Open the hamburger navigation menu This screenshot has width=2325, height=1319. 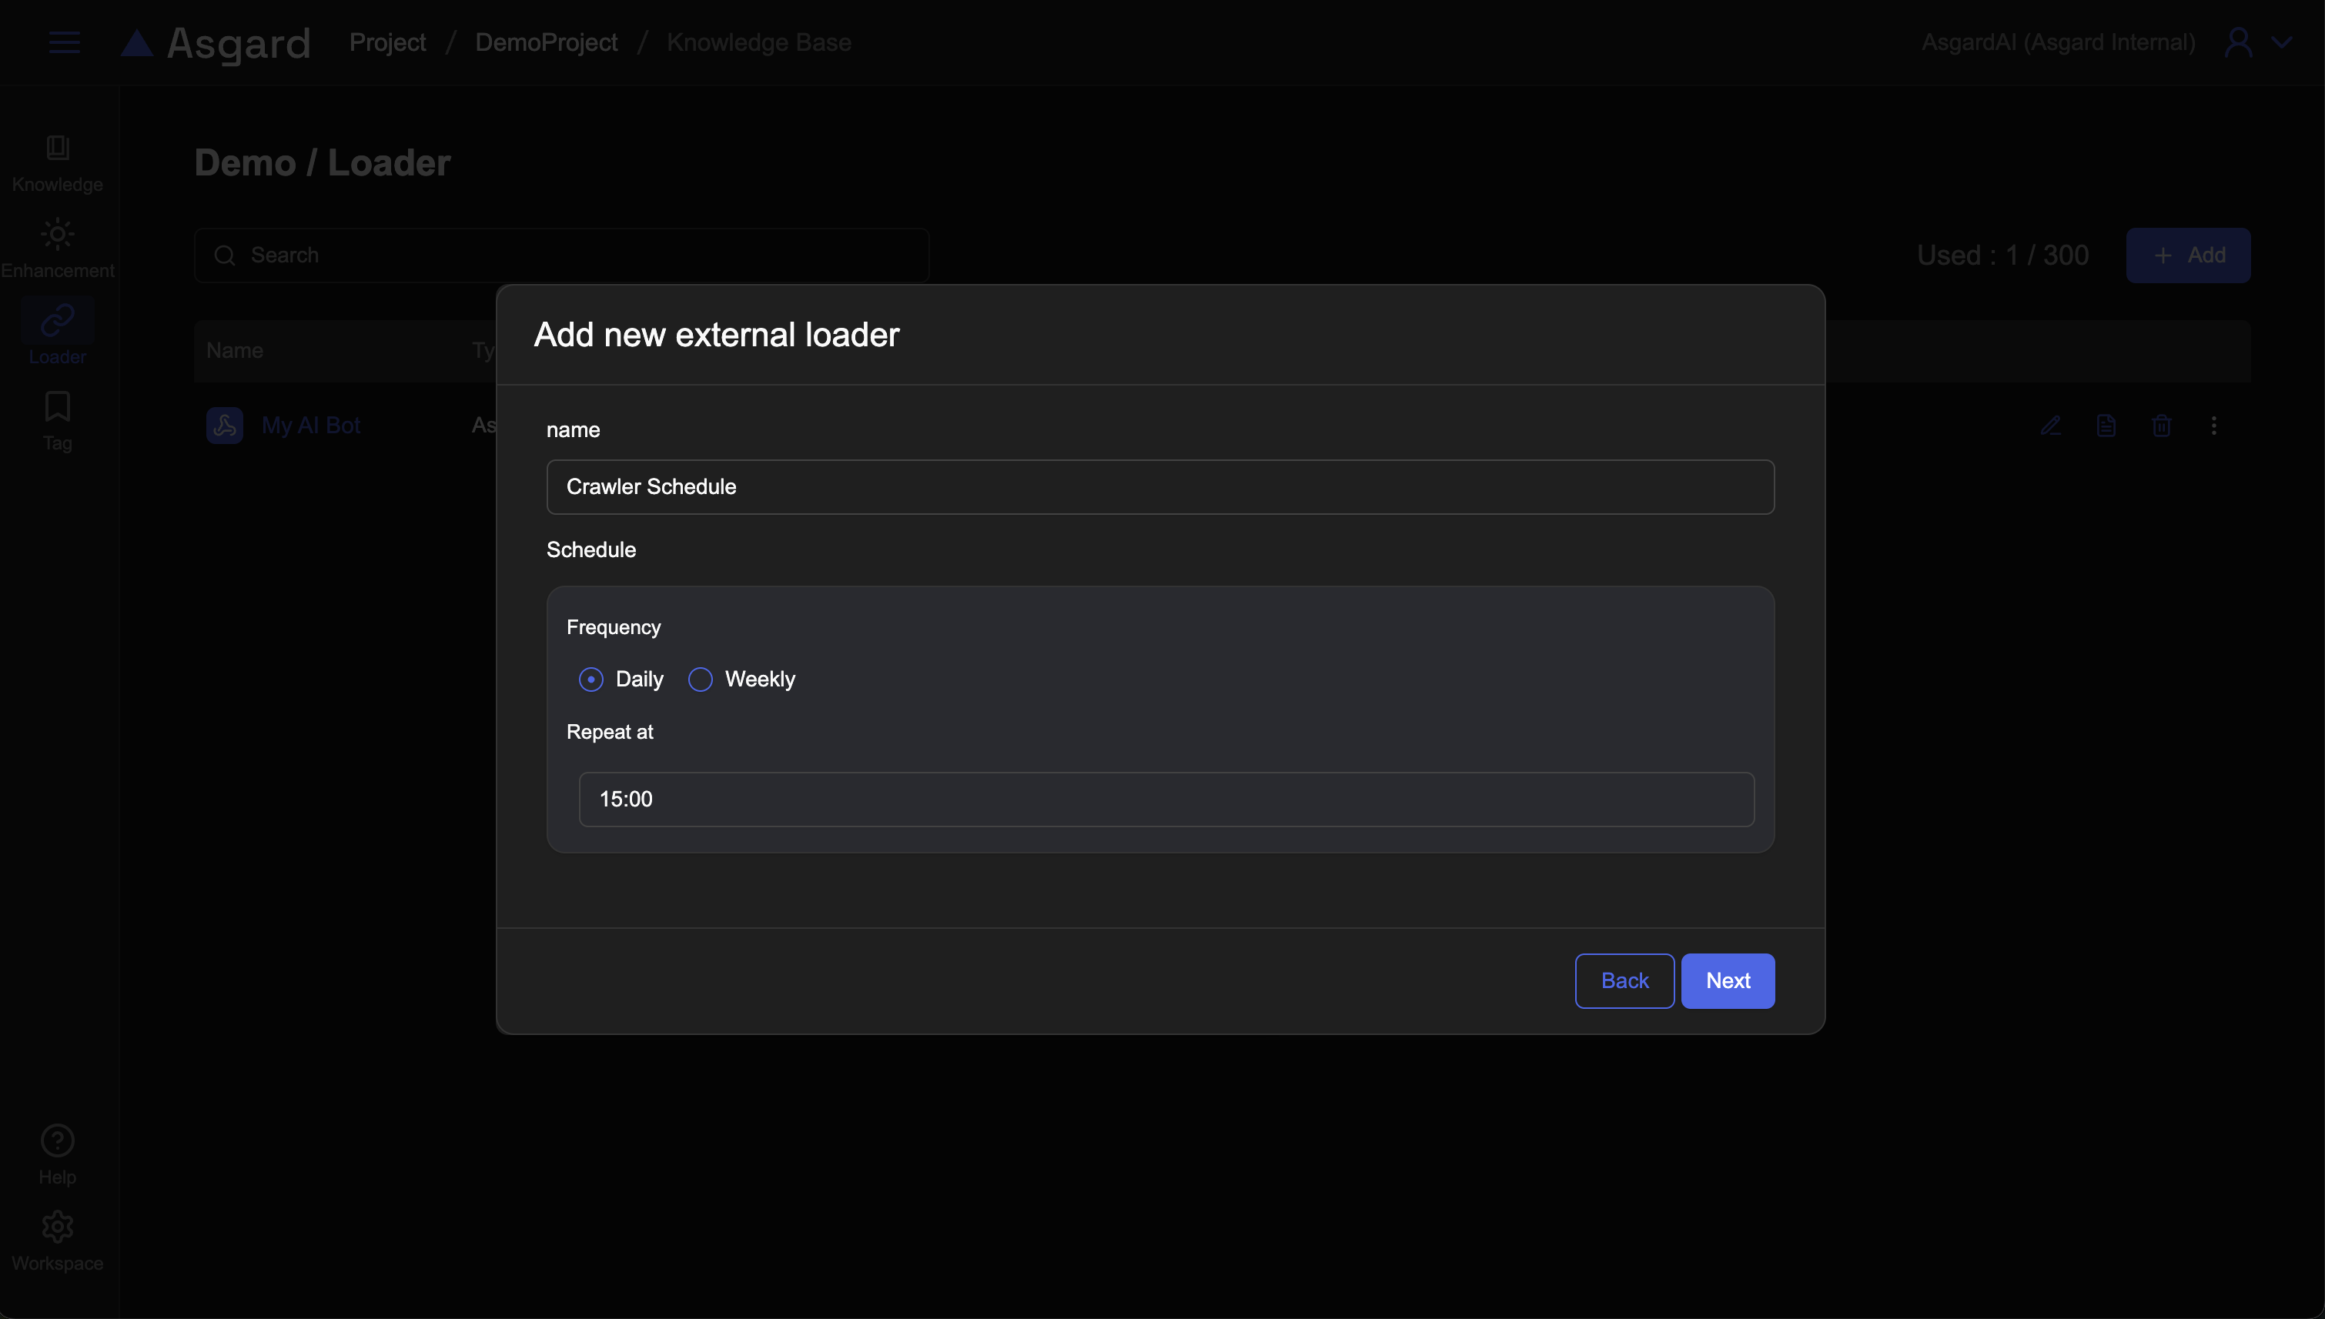tap(63, 42)
